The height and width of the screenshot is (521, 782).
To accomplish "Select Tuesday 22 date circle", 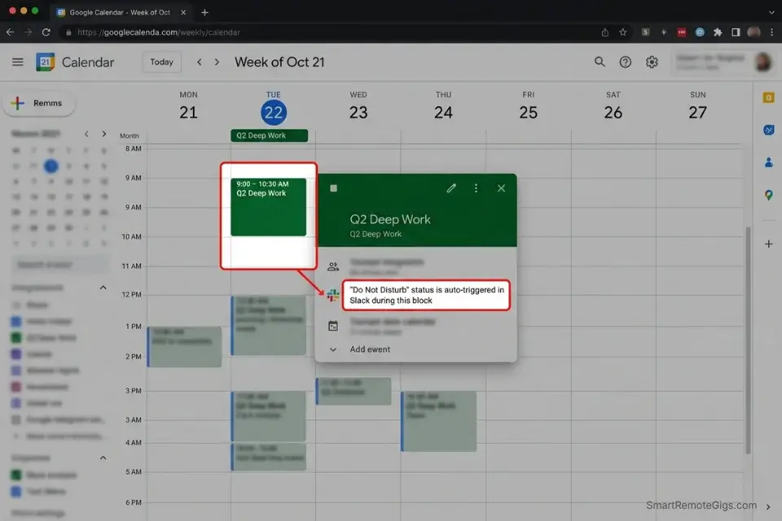I will coord(274,112).
